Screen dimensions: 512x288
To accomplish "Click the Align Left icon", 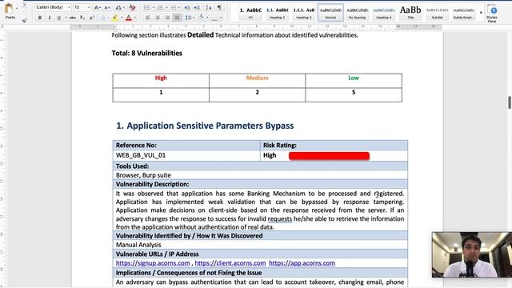I will point(148,18).
